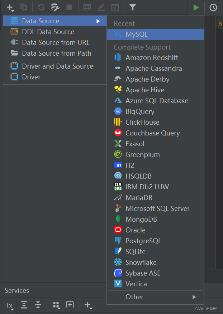Select SQLite data source
This screenshot has width=223, height=314.
[155, 252]
